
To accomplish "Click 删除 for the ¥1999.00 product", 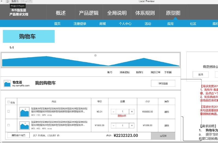I will 166,126.
